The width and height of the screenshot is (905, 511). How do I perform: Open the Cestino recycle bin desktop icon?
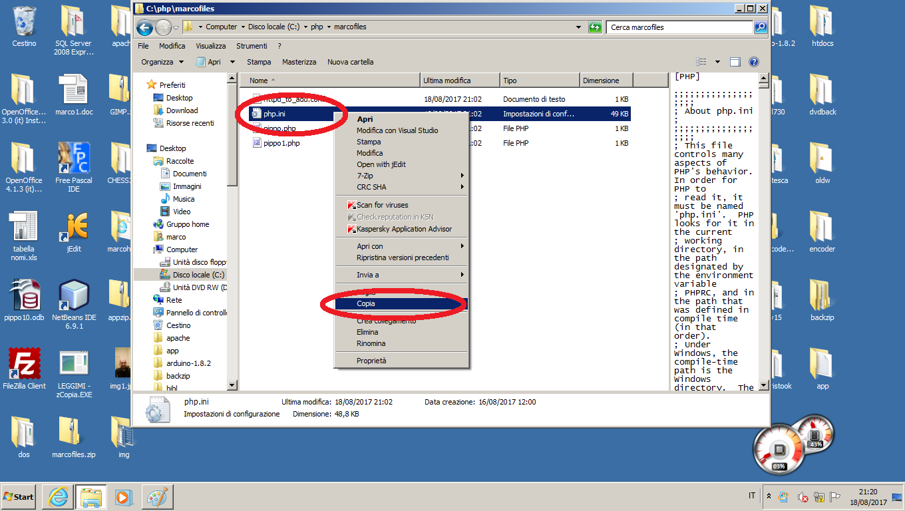pos(24,23)
